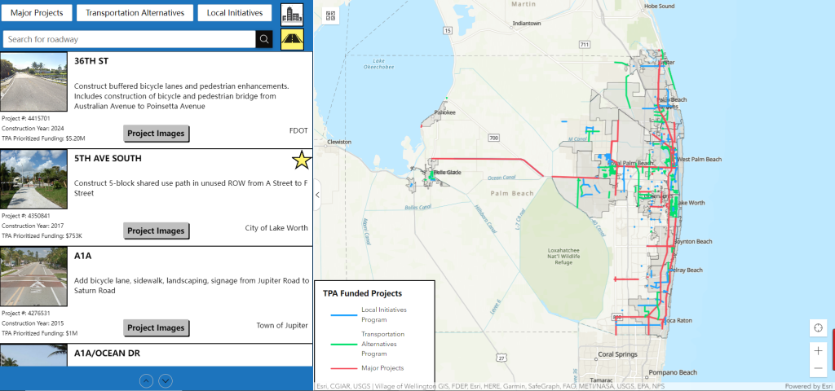835x391 pixels.
Task: Click the Town of Jupiter label
Action: (281, 325)
